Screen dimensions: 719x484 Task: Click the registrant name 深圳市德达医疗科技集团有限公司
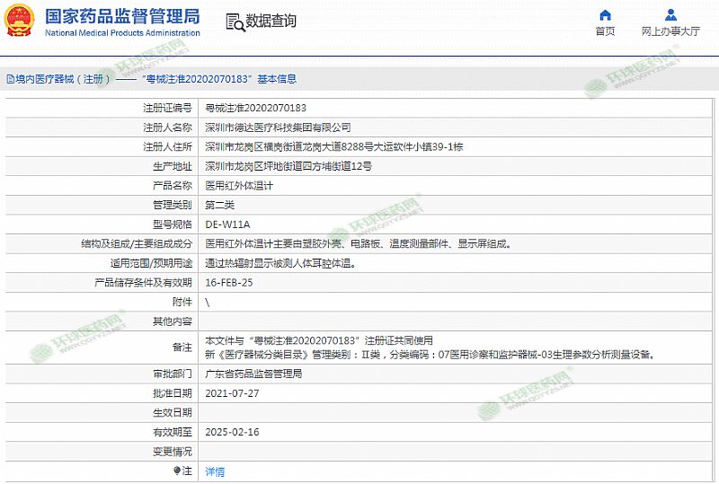pyautogui.click(x=278, y=128)
